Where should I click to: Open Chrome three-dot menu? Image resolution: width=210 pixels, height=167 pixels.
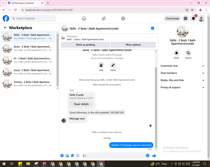(206, 10)
